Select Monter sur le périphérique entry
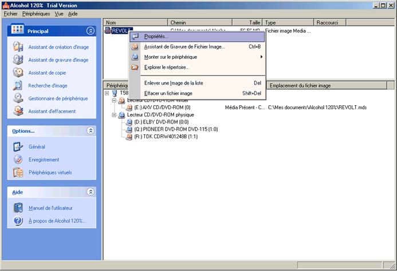 click(x=197, y=57)
